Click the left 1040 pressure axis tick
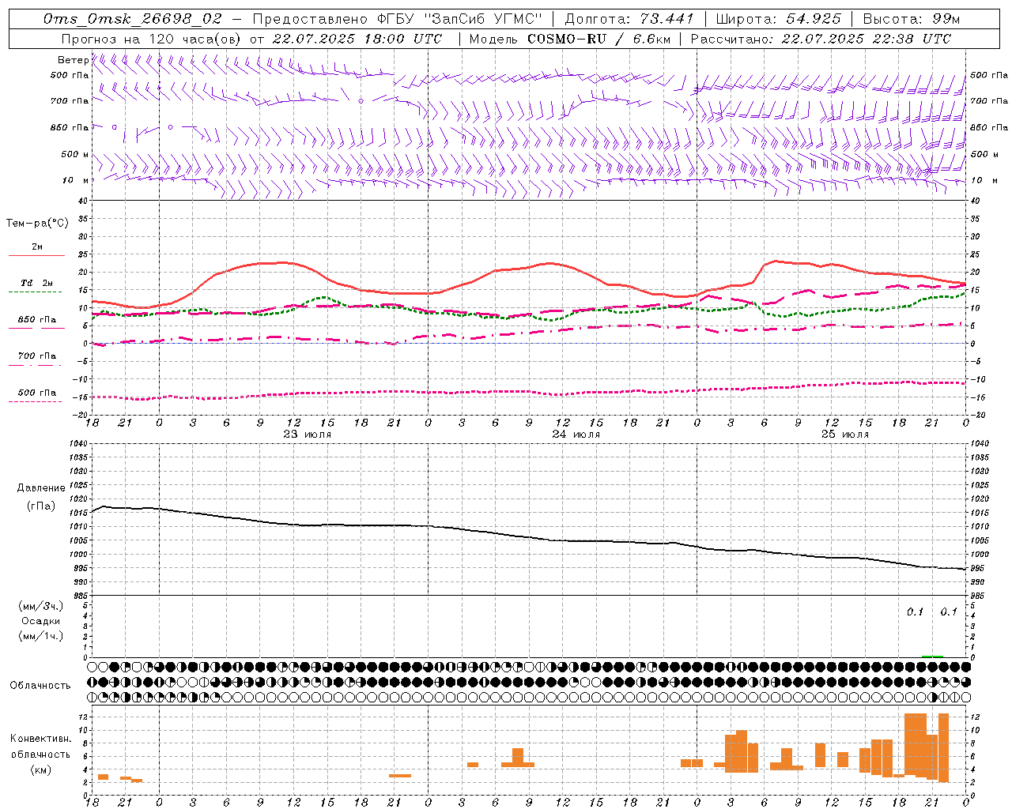 tap(77, 444)
